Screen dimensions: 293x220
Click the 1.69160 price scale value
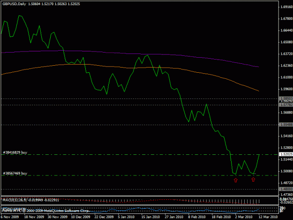point(286,7)
